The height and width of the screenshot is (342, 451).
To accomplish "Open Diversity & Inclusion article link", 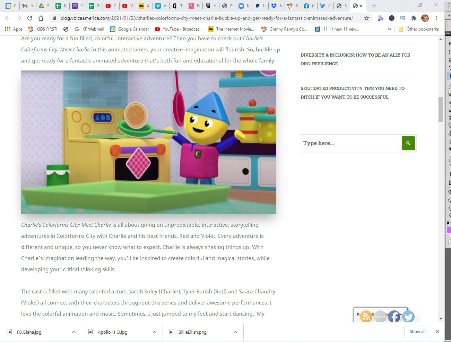I will click(x=355, y=59).
